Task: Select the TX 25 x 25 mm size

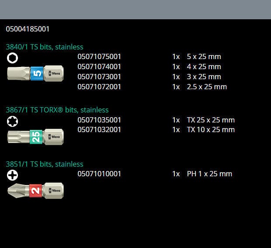Action: [211, 120]
